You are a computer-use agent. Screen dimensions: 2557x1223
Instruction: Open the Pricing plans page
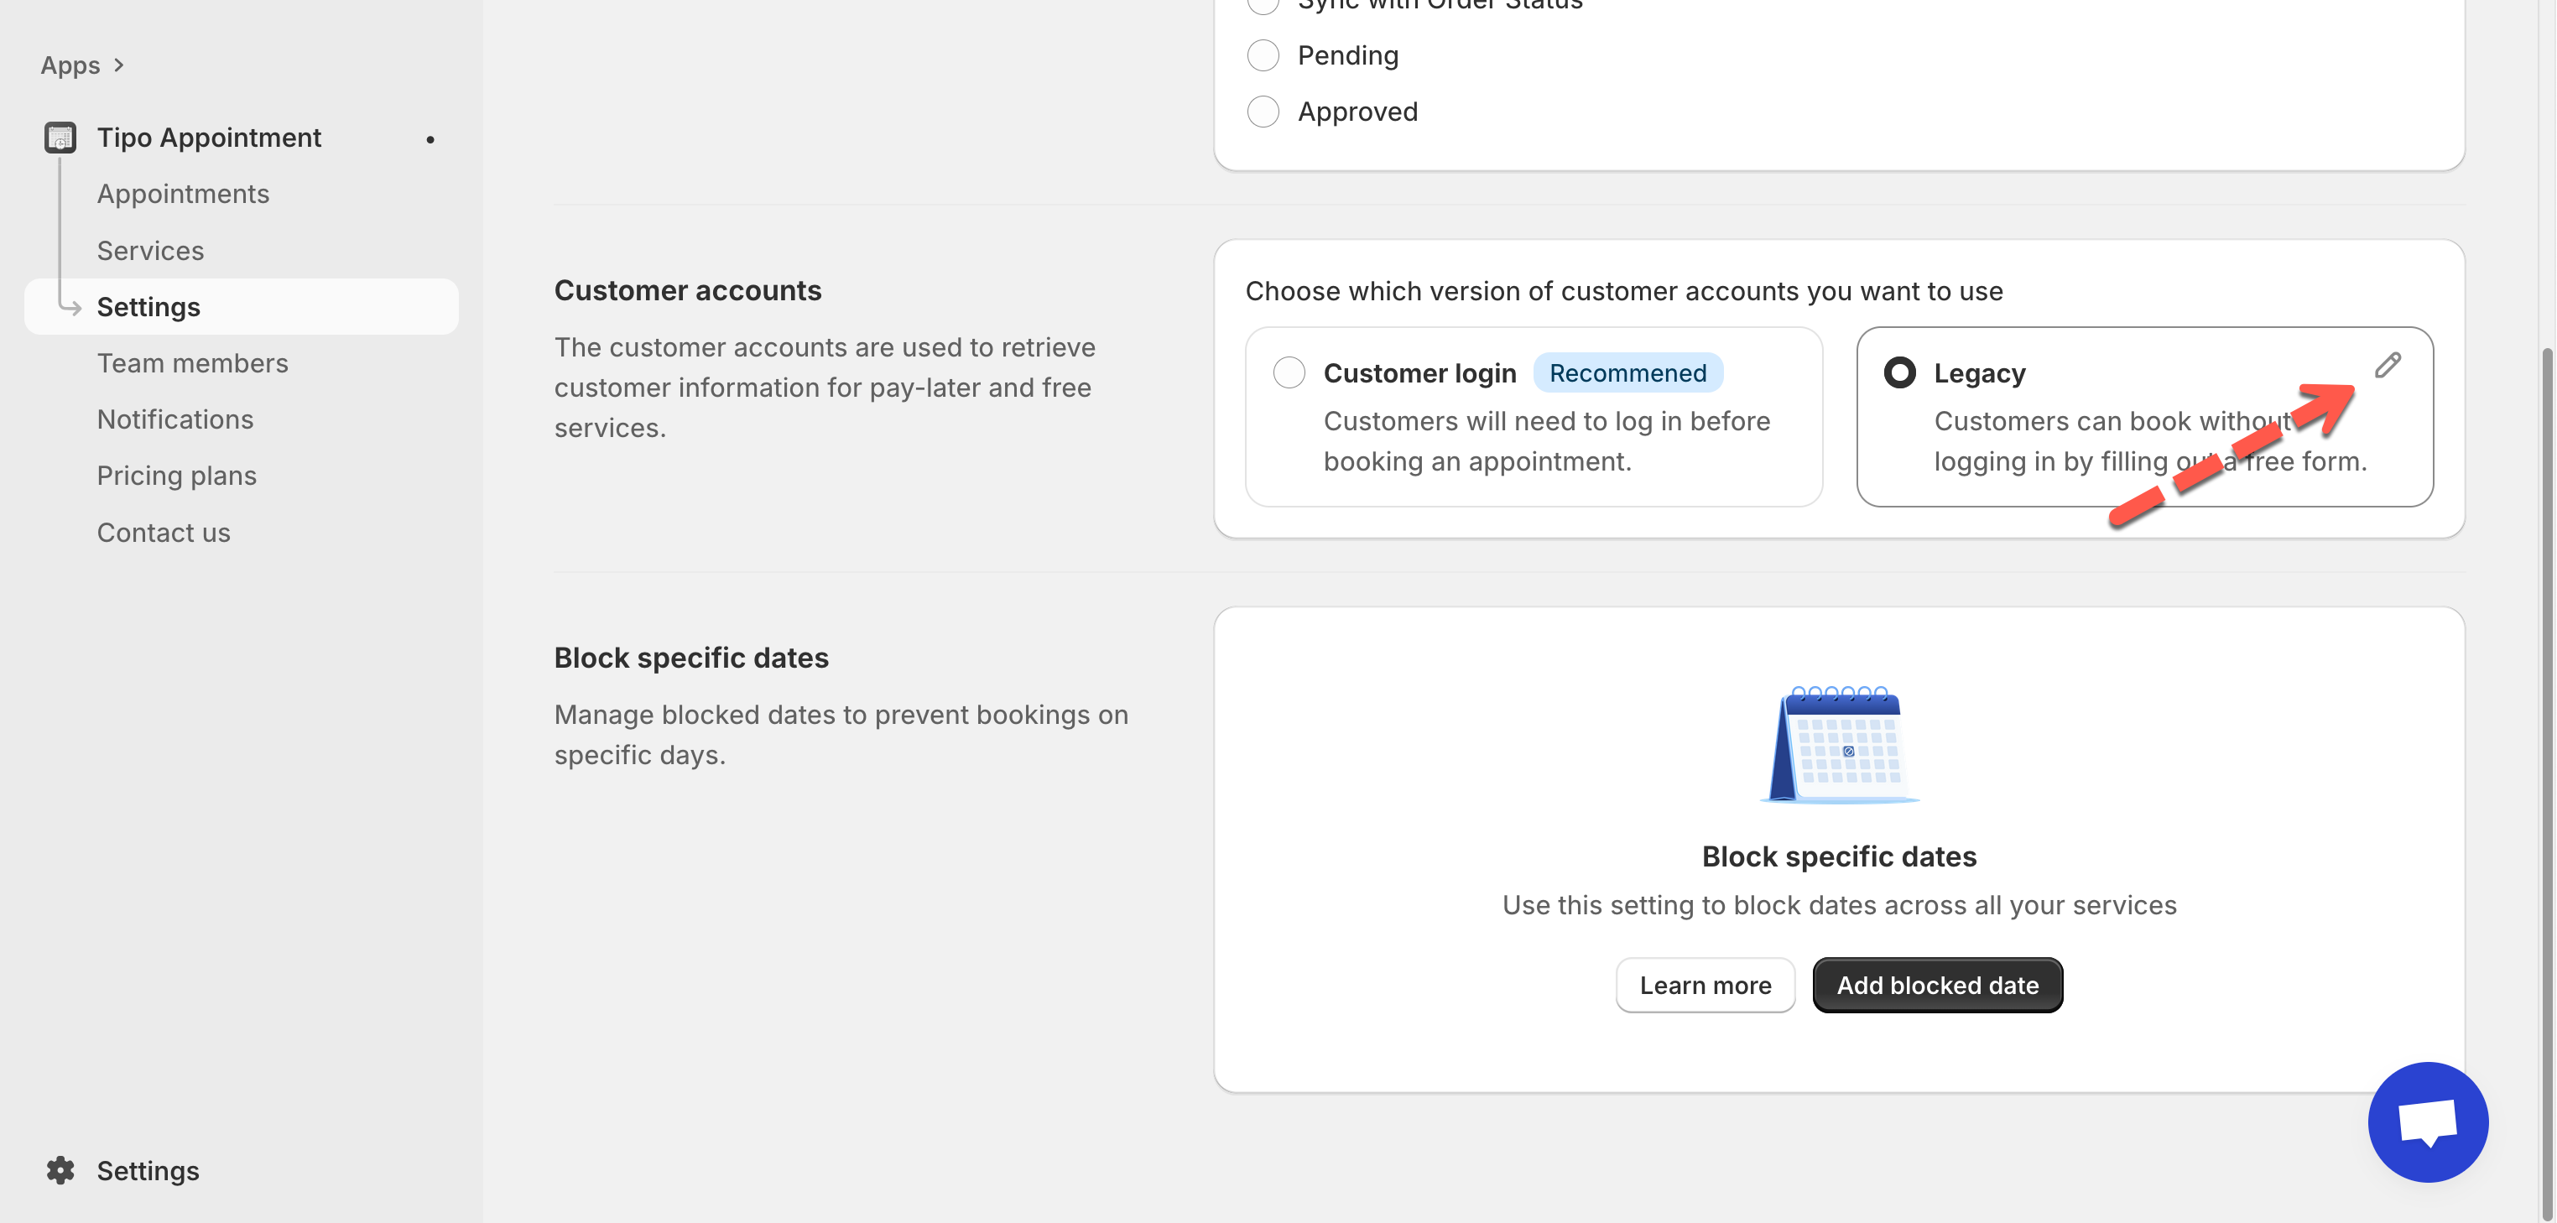[x=177, y=476]
